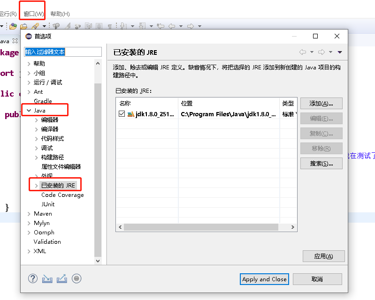Expand the 编辑器 node under Java
The height and width of the screenshot is (300, 375).
(x=36, y=120)
